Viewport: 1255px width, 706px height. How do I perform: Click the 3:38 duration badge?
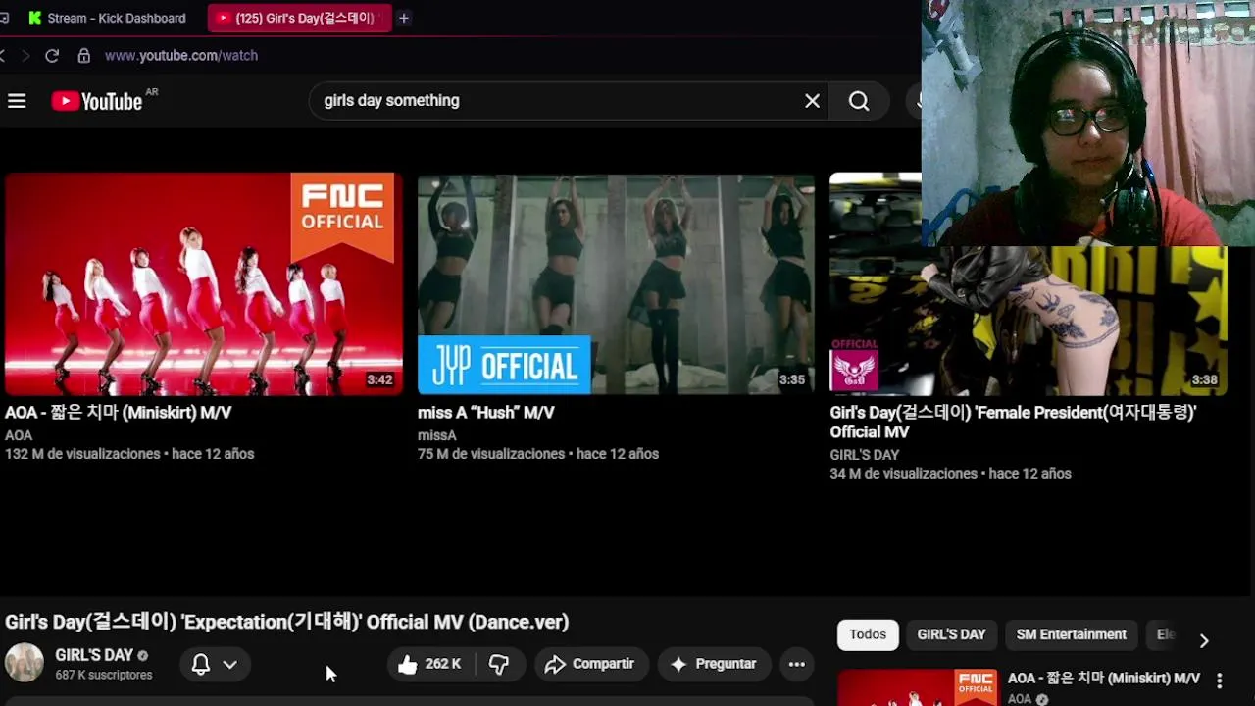tap(1204, 380)
